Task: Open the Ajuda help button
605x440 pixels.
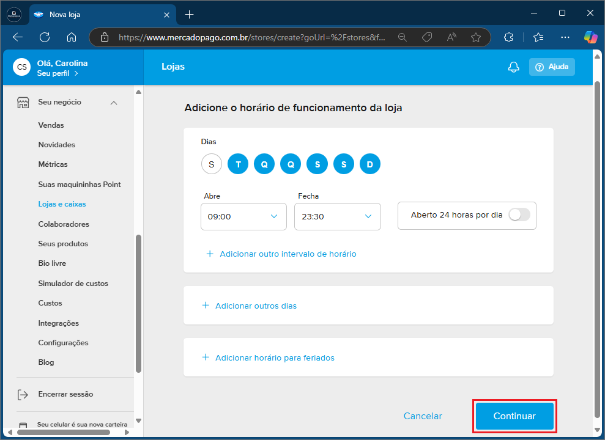Action: click(552, 67)
